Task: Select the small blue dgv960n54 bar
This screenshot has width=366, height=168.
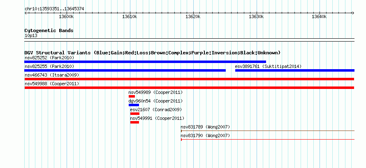Action: [x=134, y=105]
